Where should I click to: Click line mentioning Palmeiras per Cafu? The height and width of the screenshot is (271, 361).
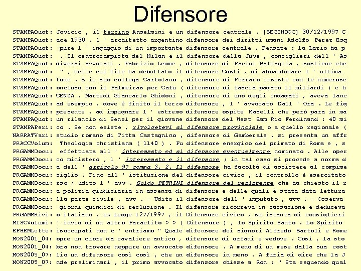[179, 88]
